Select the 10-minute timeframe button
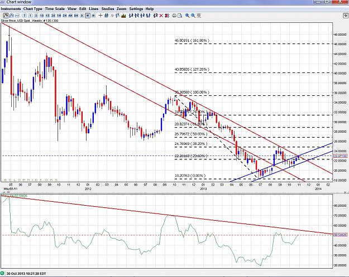The height and width of the screenshot is (277, 349). pos(42,16)
